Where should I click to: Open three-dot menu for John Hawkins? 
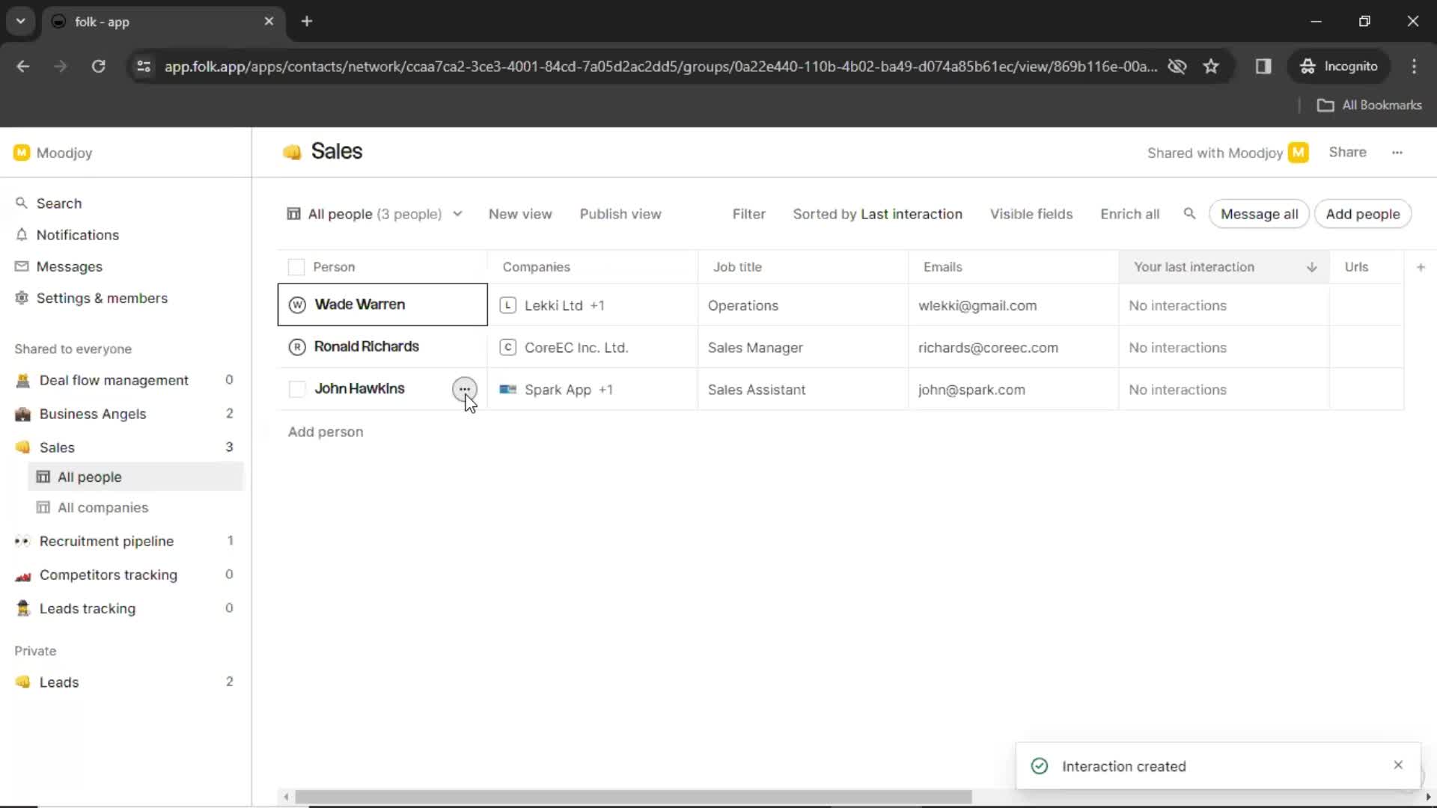pyautogui.click(x=464, y=389)
